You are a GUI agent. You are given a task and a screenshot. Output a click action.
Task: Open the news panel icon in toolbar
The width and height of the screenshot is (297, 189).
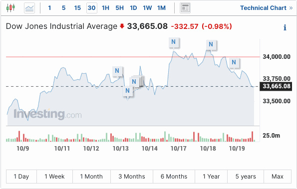tap(185, 8)
